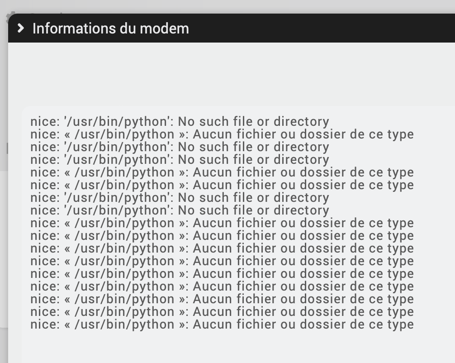Select the sixth 'Aucun fichier ou dossier' line
This screenshot has width=455, height=363.
pos(222,248)
